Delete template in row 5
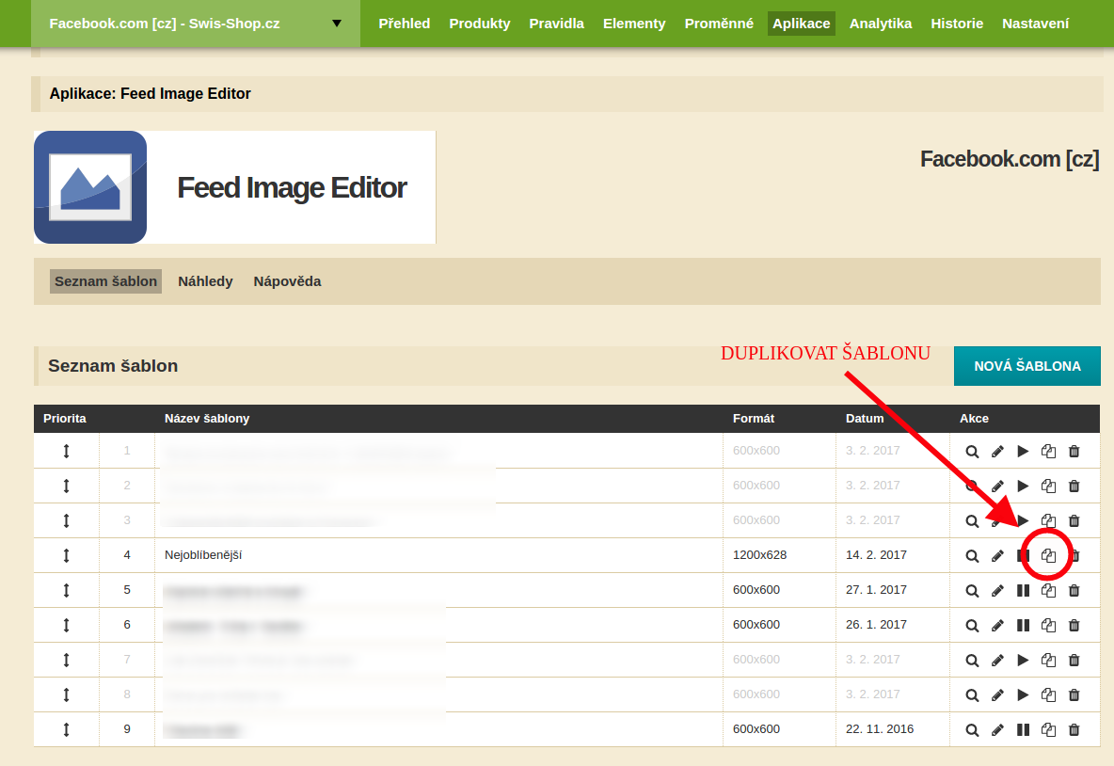 (1074, 590)
